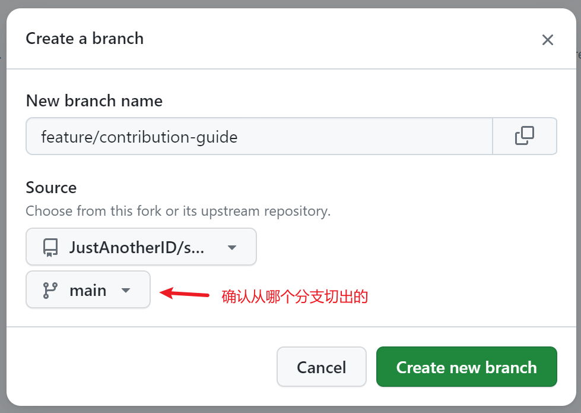This screenshot has width=581, height=413.
Task: Click the red Chinese annotation text
Action: coord(295,297)
